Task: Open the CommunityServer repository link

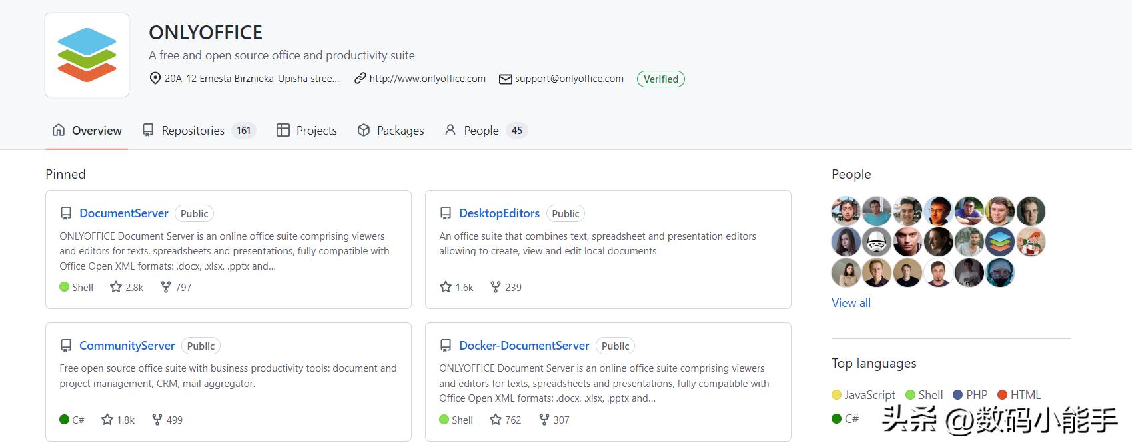Action: tap(127, 346)
